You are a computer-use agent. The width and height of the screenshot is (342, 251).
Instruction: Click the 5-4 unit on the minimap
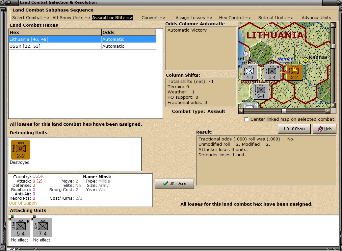coord(272,72)
